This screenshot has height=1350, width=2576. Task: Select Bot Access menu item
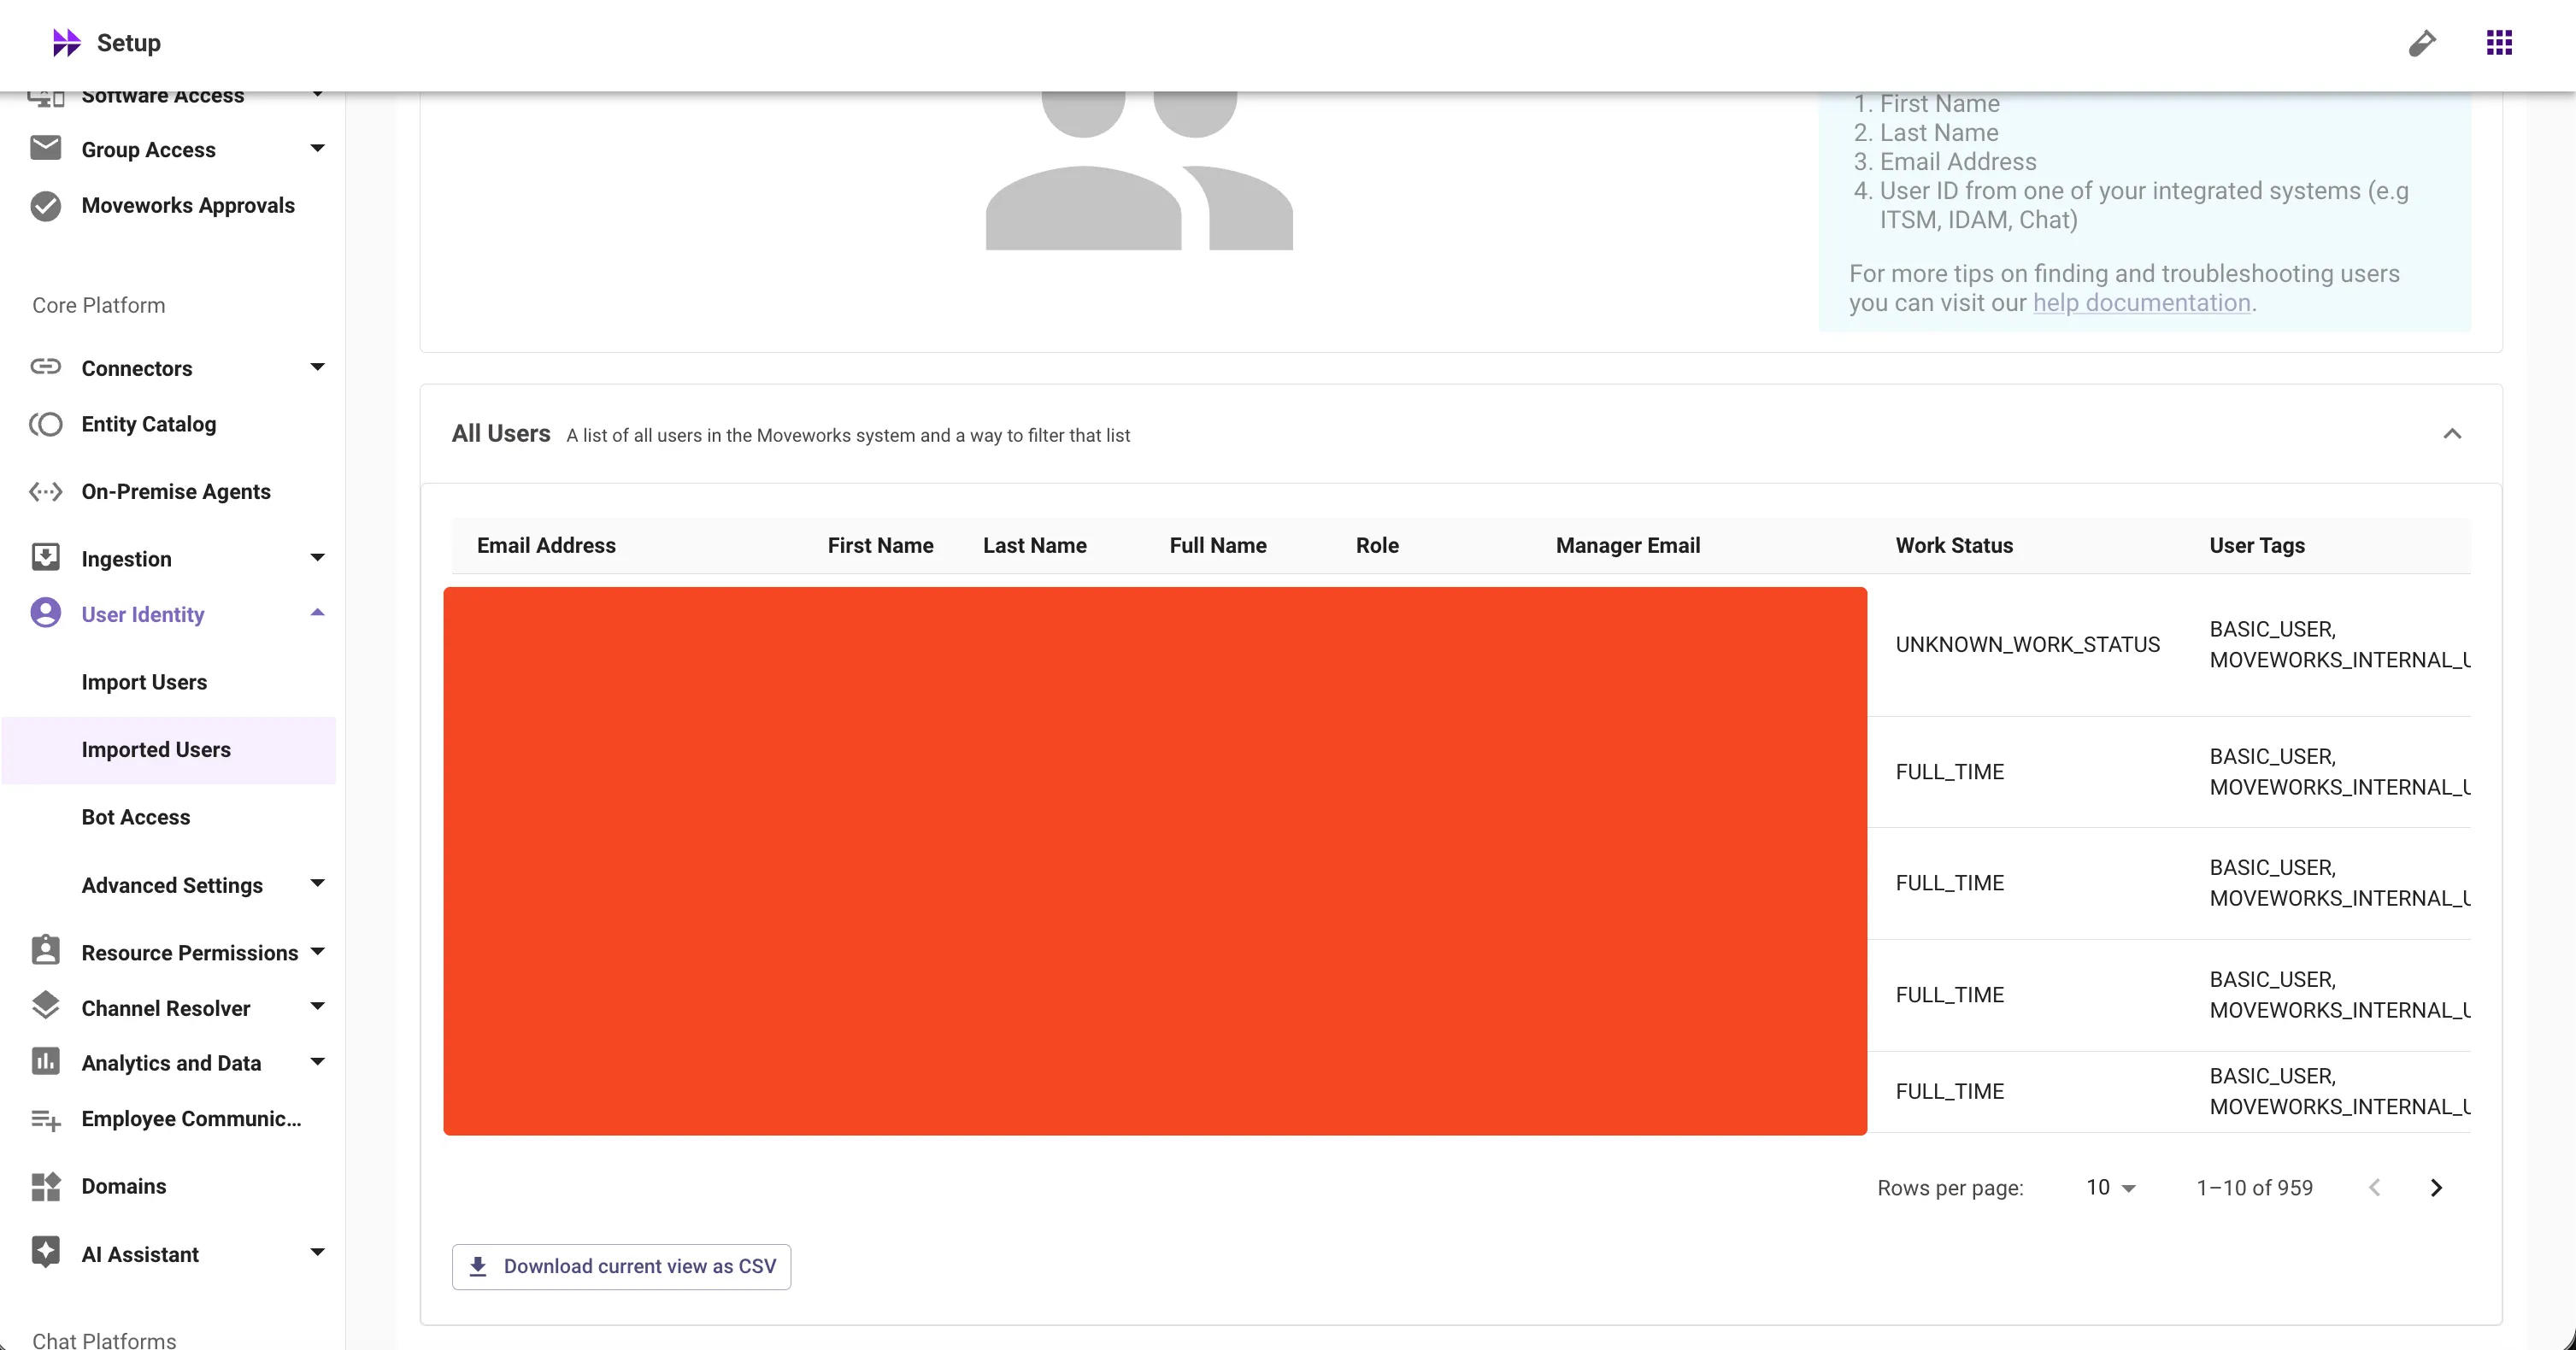[135, 817]
